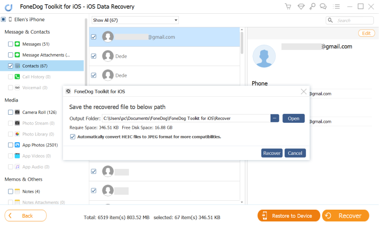The height and width of the screenshot is (229, 379).
Task: Click the Memos & Others section heading
Action: (x=23, y=179)
